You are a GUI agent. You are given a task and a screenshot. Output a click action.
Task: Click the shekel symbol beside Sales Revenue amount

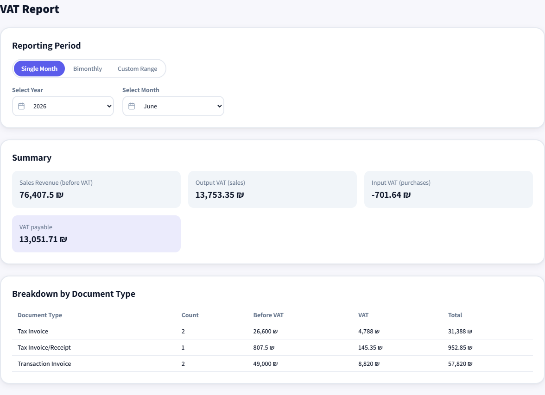pos(60,195)
